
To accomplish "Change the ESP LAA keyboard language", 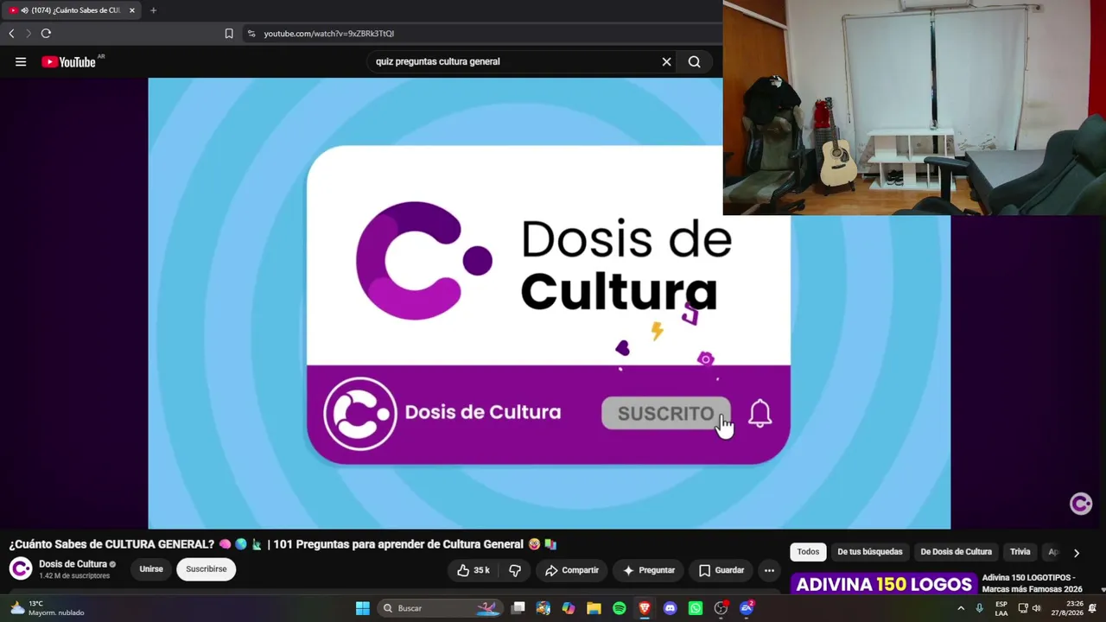I will pos(1001,608).
